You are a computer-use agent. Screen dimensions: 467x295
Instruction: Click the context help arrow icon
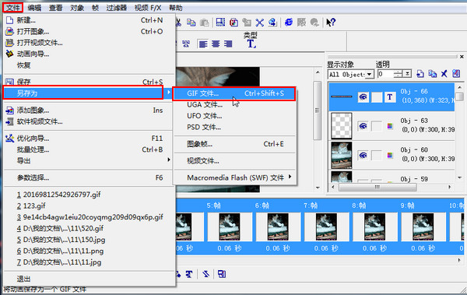pyautogui.click(x=331, y=23)
